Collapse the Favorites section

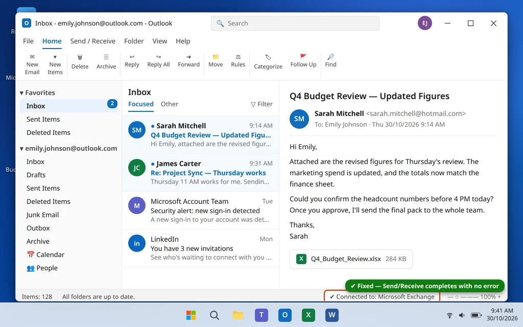[21, 93]
